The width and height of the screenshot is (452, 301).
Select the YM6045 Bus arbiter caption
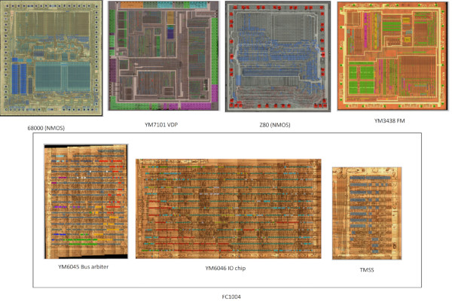coord(84,266)
